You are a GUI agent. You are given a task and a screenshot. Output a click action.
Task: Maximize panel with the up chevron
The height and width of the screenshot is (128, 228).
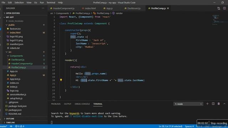[x=224, y=104]
